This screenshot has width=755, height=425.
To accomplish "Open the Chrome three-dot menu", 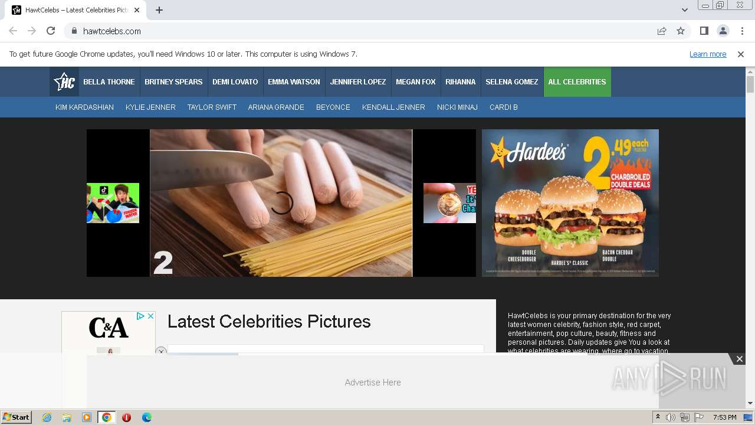I will [742, 31].
